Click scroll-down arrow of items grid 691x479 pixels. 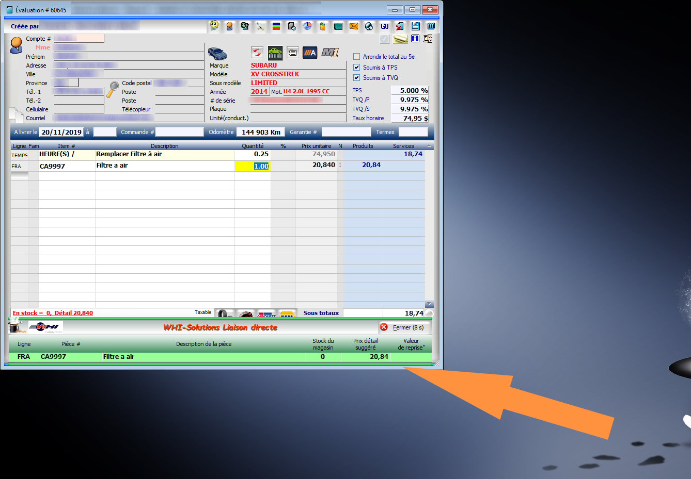point(429,304)
